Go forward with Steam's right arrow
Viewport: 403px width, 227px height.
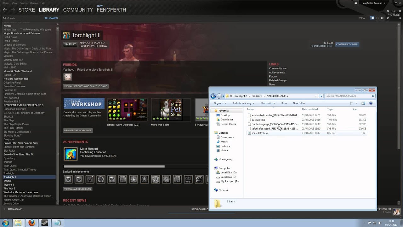(x=13, y=10)
